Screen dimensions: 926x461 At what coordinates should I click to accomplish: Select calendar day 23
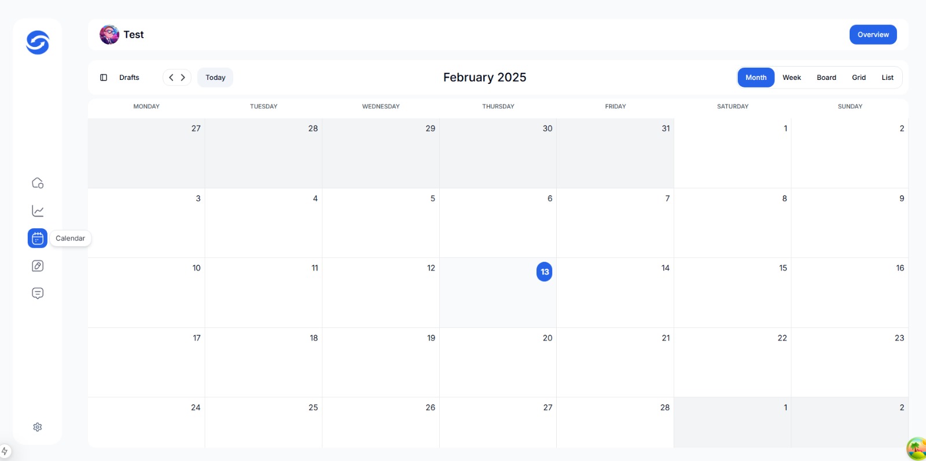coord(850,363)
